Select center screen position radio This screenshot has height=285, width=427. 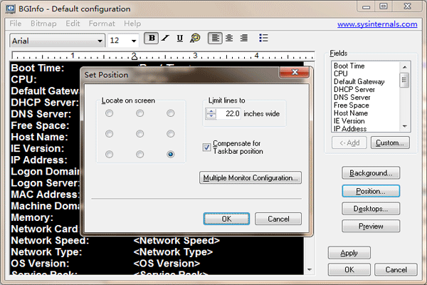click(x=140, y=134)
